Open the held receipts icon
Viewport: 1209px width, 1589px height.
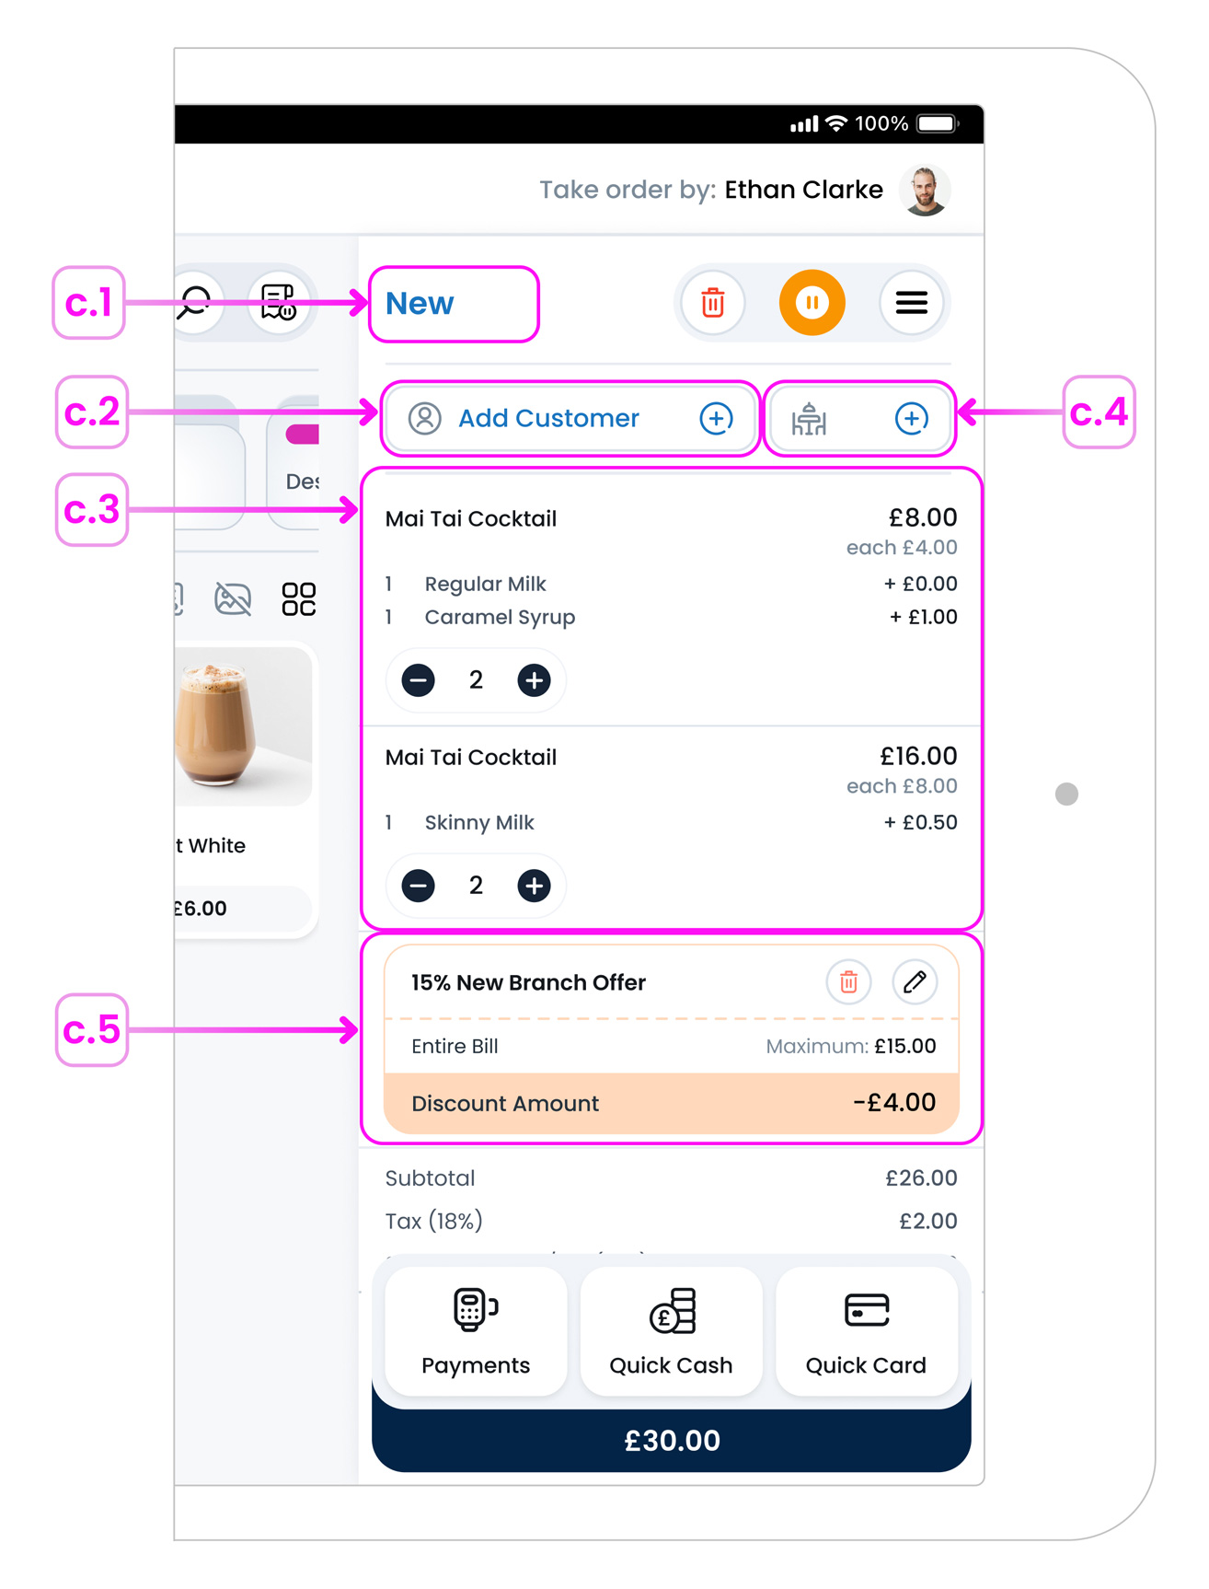click(x=278, y=302)
